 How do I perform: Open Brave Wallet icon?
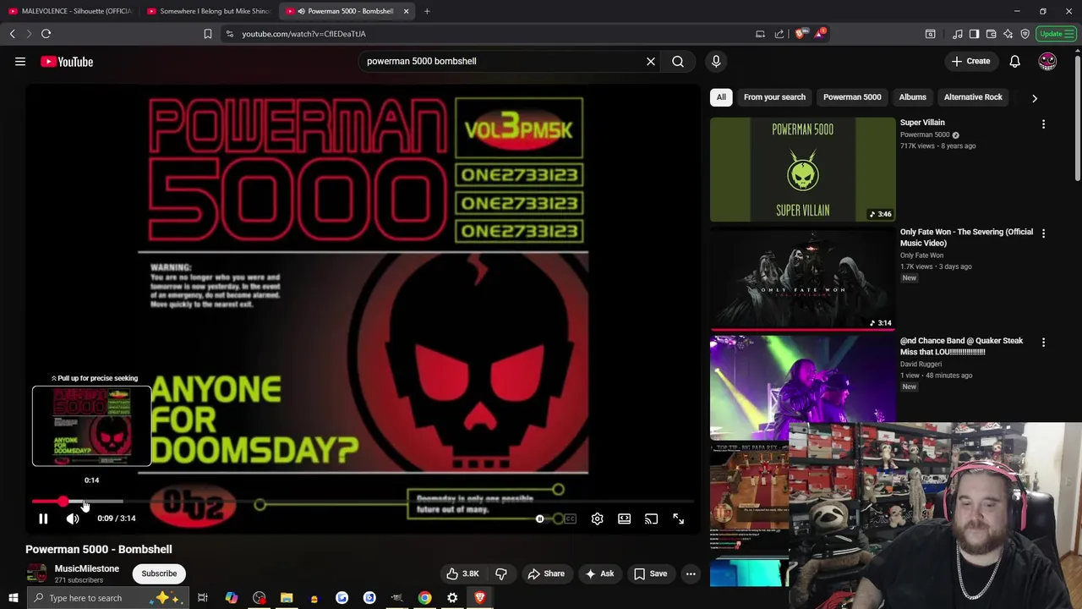coord(991,34)
